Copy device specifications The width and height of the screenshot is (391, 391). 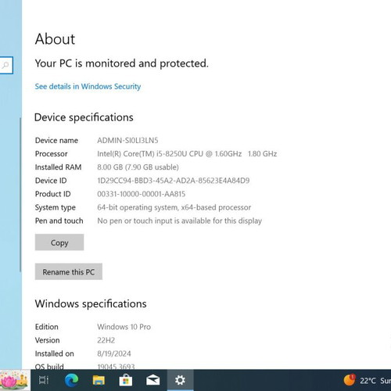59,242
